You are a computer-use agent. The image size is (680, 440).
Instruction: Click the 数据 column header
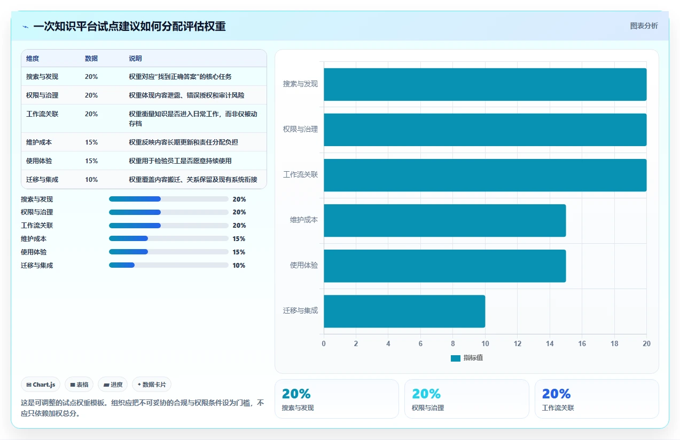click(91, 59)
